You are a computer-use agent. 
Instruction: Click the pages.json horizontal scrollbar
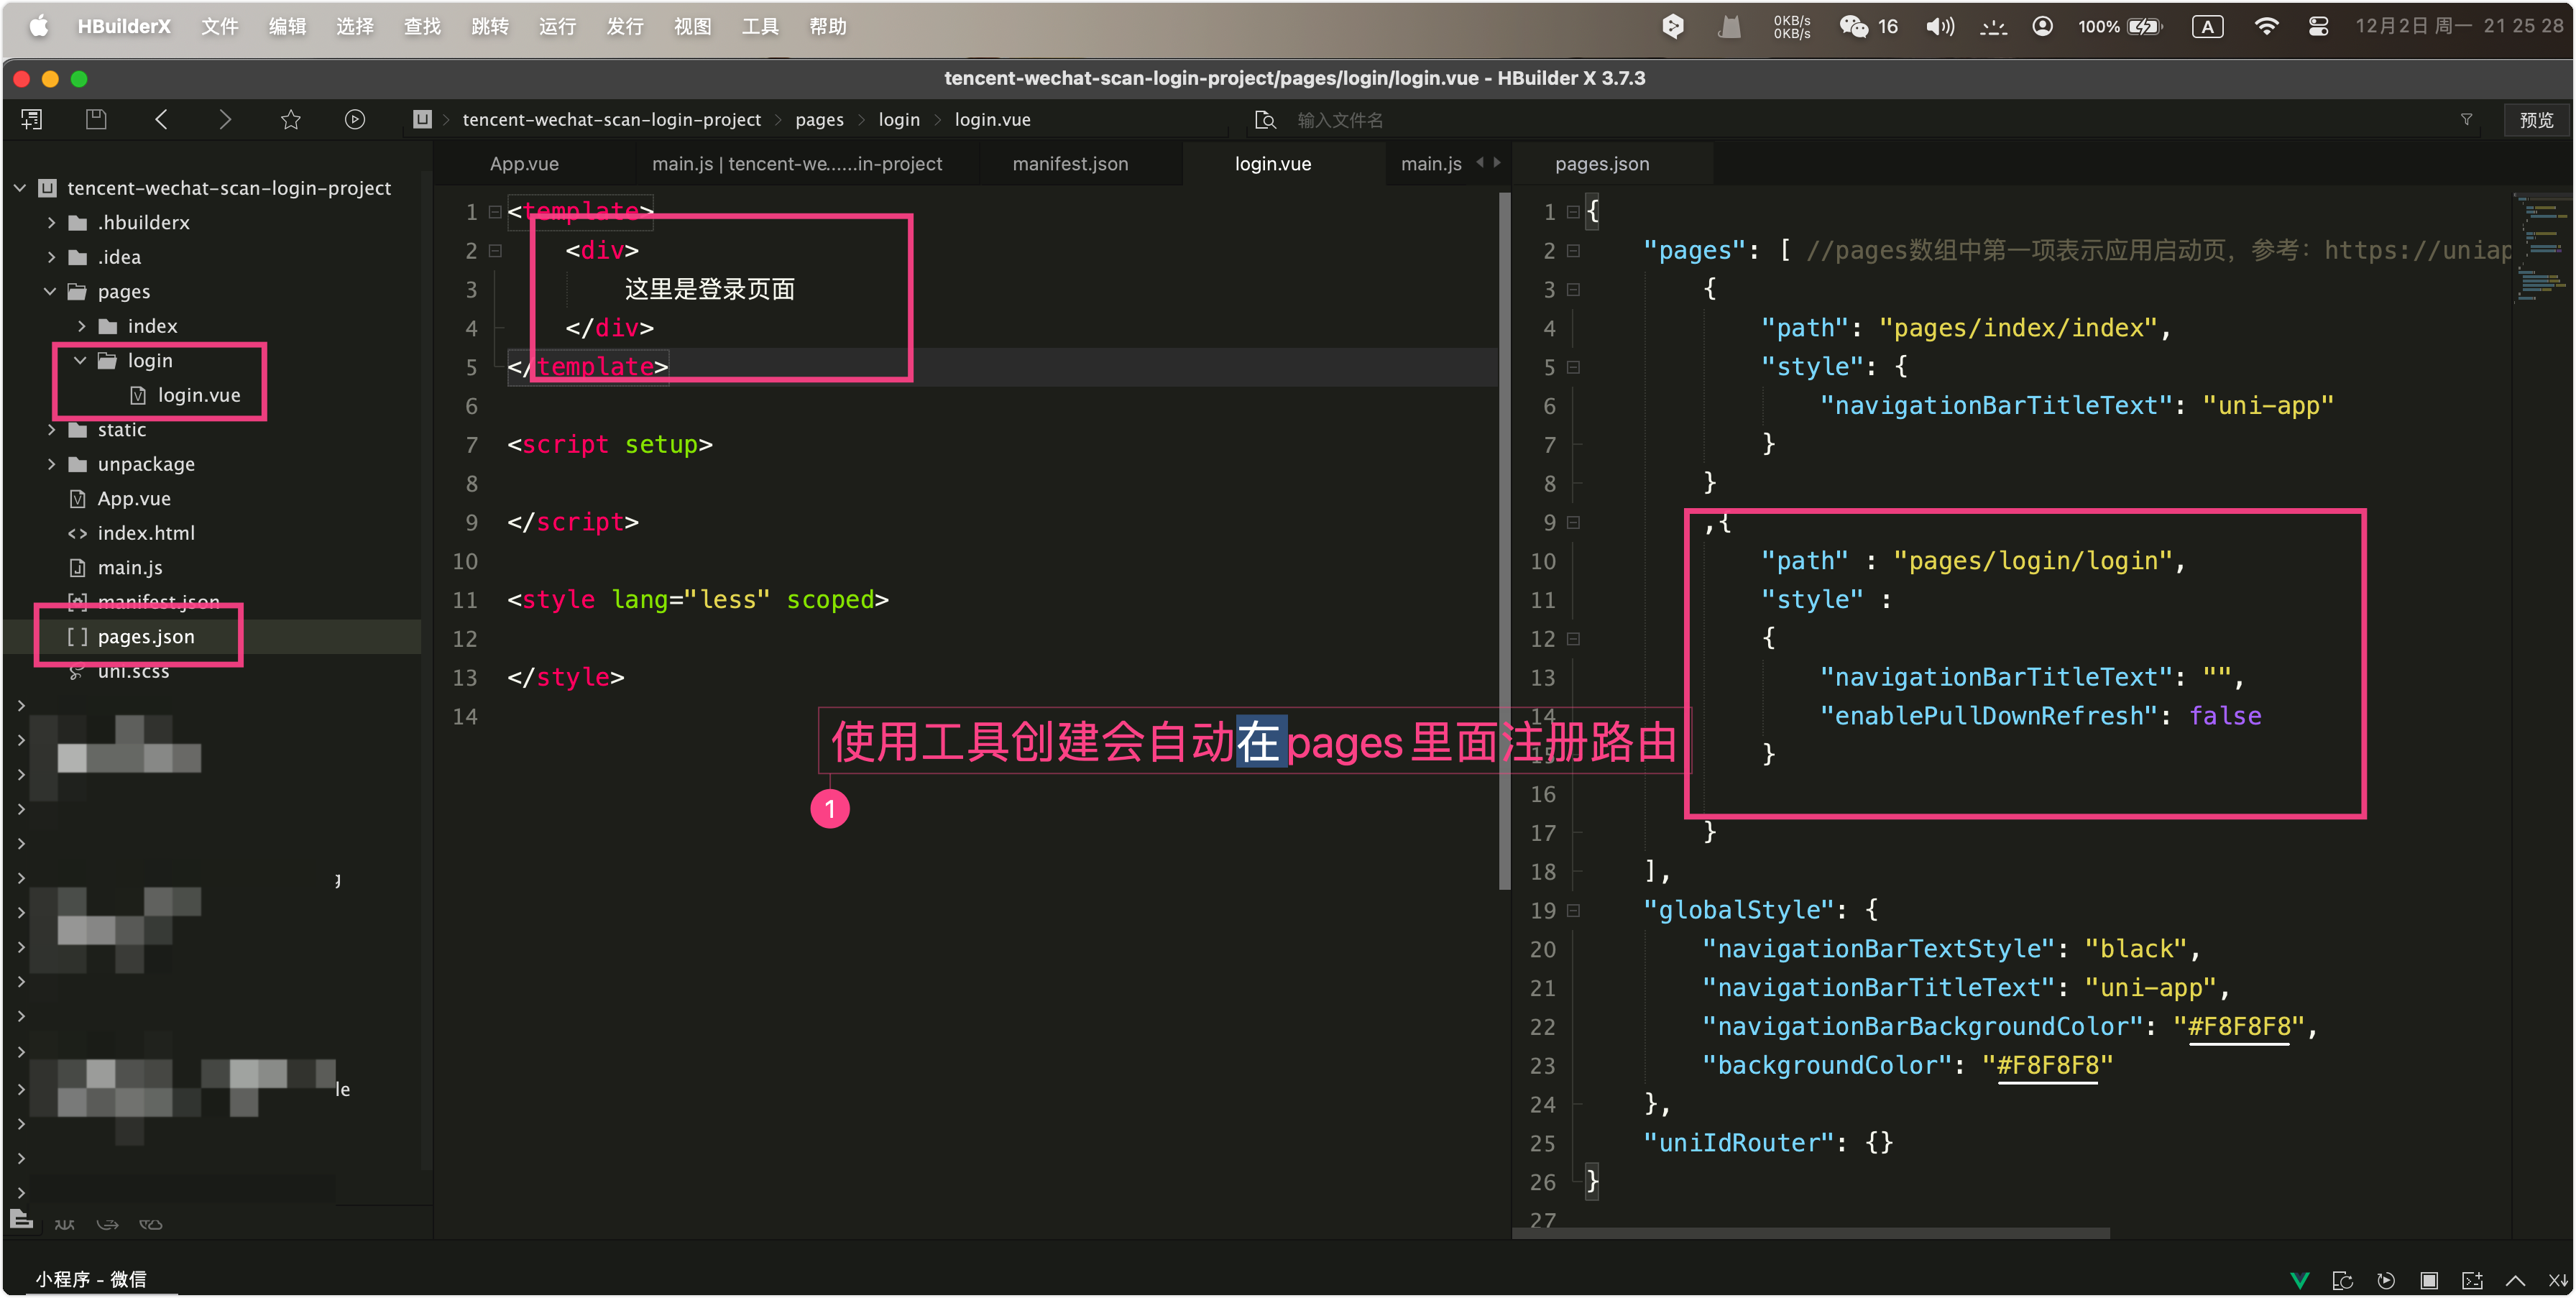pos(1811,1233)
